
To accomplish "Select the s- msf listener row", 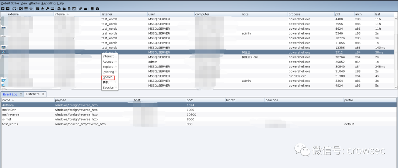I will [199, 119].
